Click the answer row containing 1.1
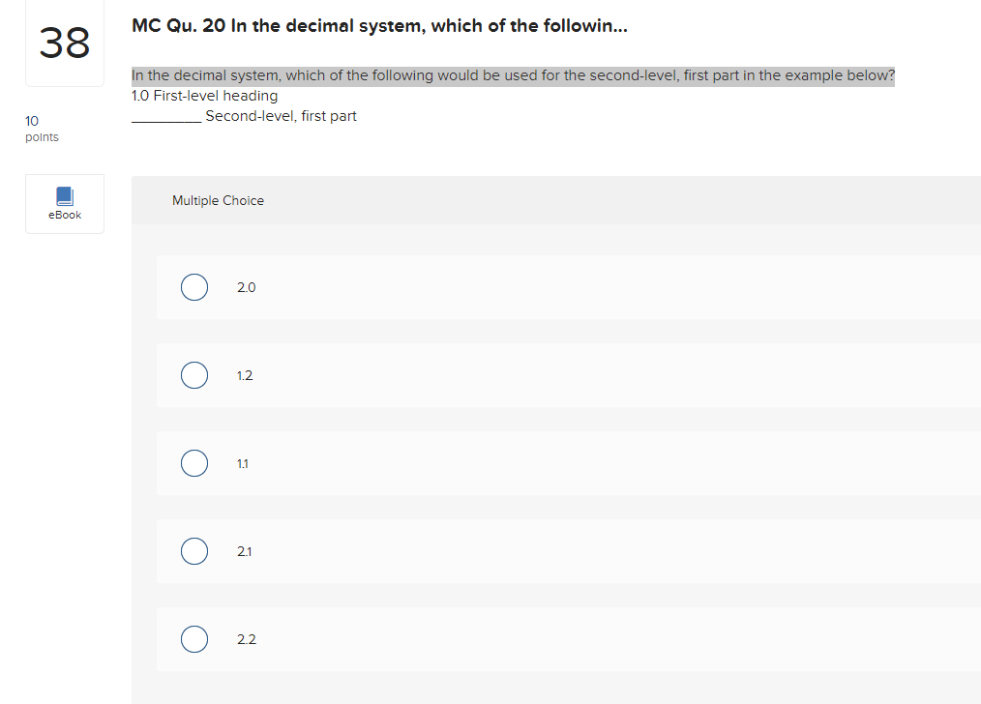This screenshot has height=704, width=981. coord(484,463)
